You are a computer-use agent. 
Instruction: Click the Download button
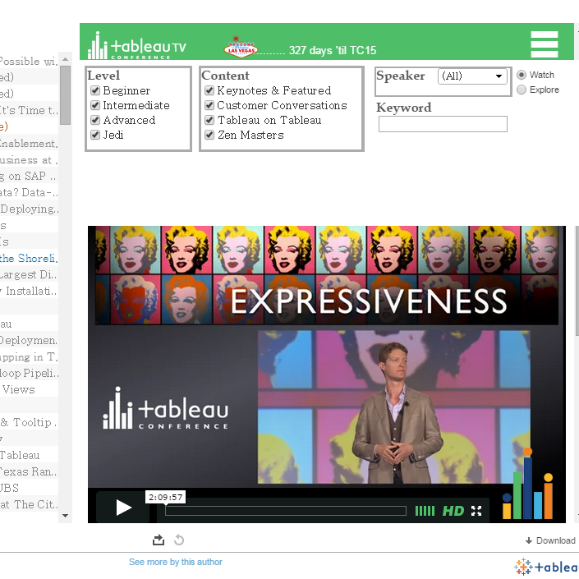pos(550,540)
